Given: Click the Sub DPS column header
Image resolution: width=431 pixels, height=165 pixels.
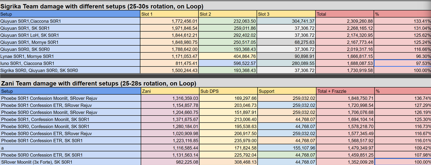Looking at the screenshot, I should (228, 91).
